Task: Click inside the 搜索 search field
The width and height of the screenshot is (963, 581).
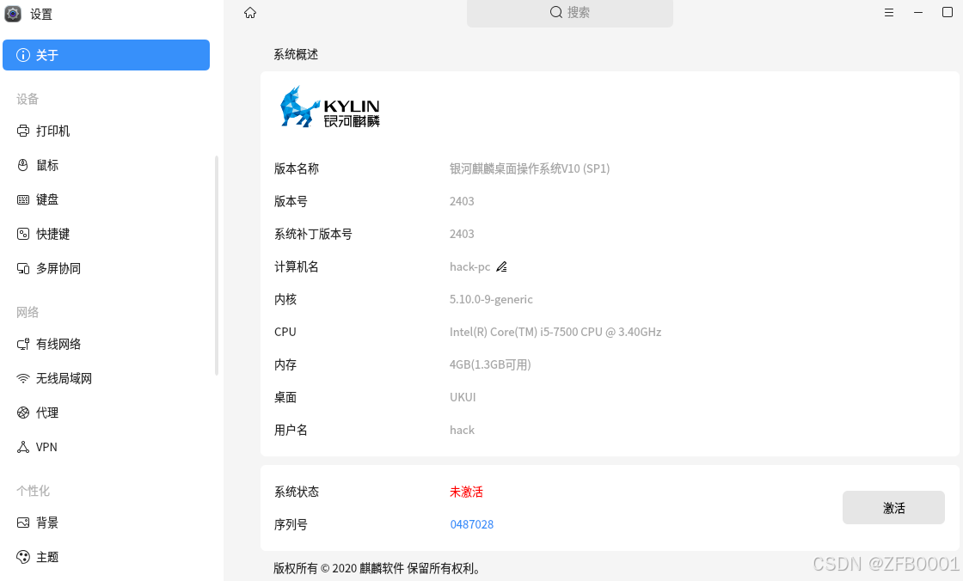Action: tap(570, 13)
